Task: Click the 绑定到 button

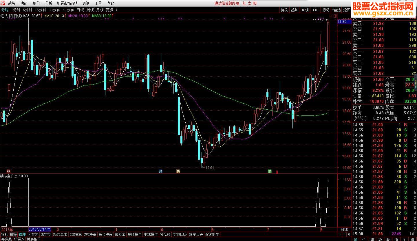Action: [46, 234]
